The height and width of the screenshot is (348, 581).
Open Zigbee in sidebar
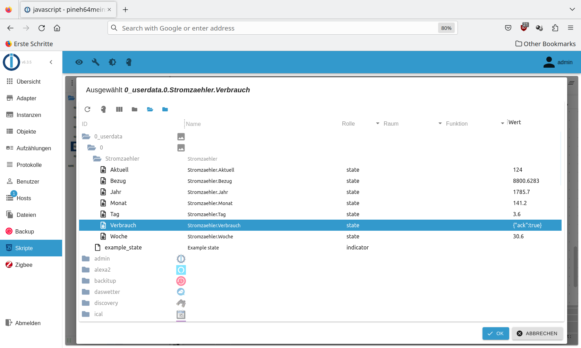tap(31, 265)
